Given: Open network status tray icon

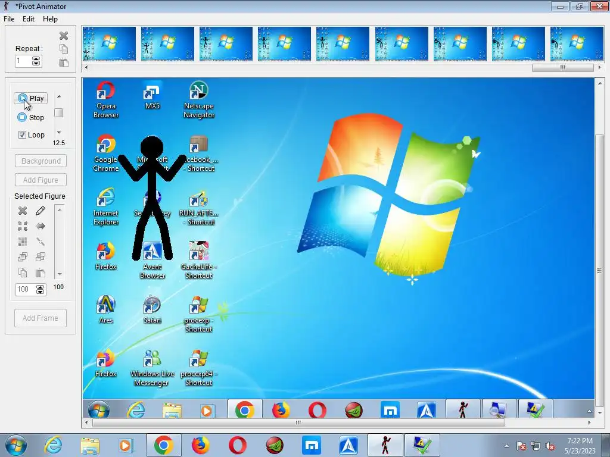Looking at the screenshot, I should pos(536,446).
